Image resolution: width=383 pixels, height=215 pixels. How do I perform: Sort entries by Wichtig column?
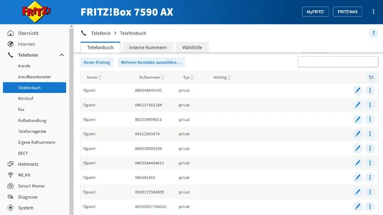click(222, 78)
